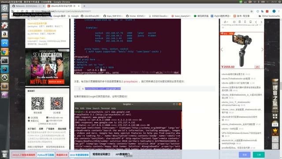This screenshot has height=159, width=282.
Task: Click the proxychains inline code word
Action: 130,81
